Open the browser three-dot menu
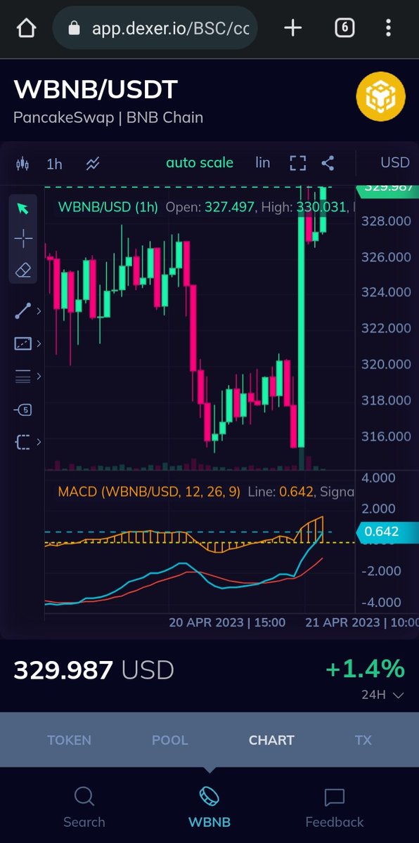Screen dimensions: 419x843 (389, 28)
